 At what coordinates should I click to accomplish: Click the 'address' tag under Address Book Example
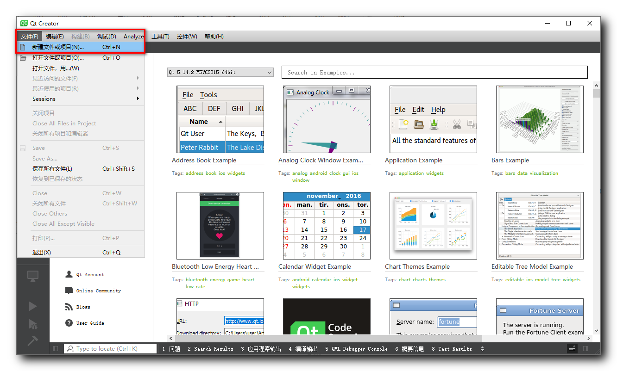pyautogui.click(x=195, y=173)
